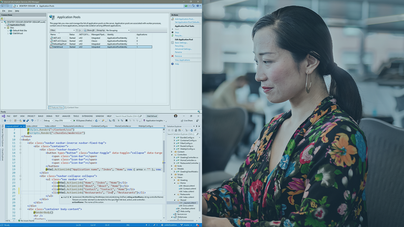The height and width of the screenshot is (227, 404).
Task: Click the Save file toolbar icon
Action: point(23,120)
